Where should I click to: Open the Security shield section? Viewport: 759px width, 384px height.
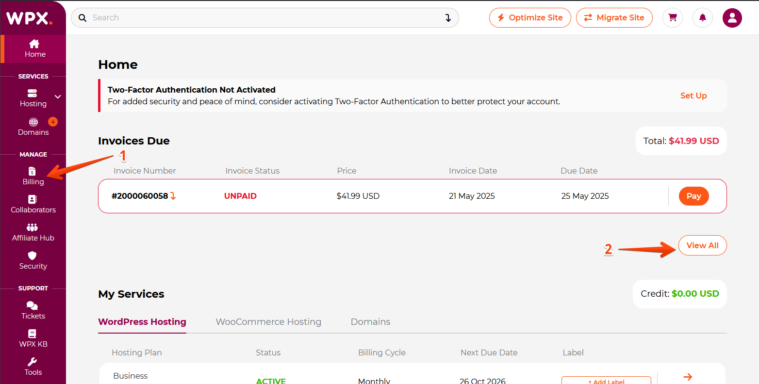pyautogui.click(x=33, y=260)
